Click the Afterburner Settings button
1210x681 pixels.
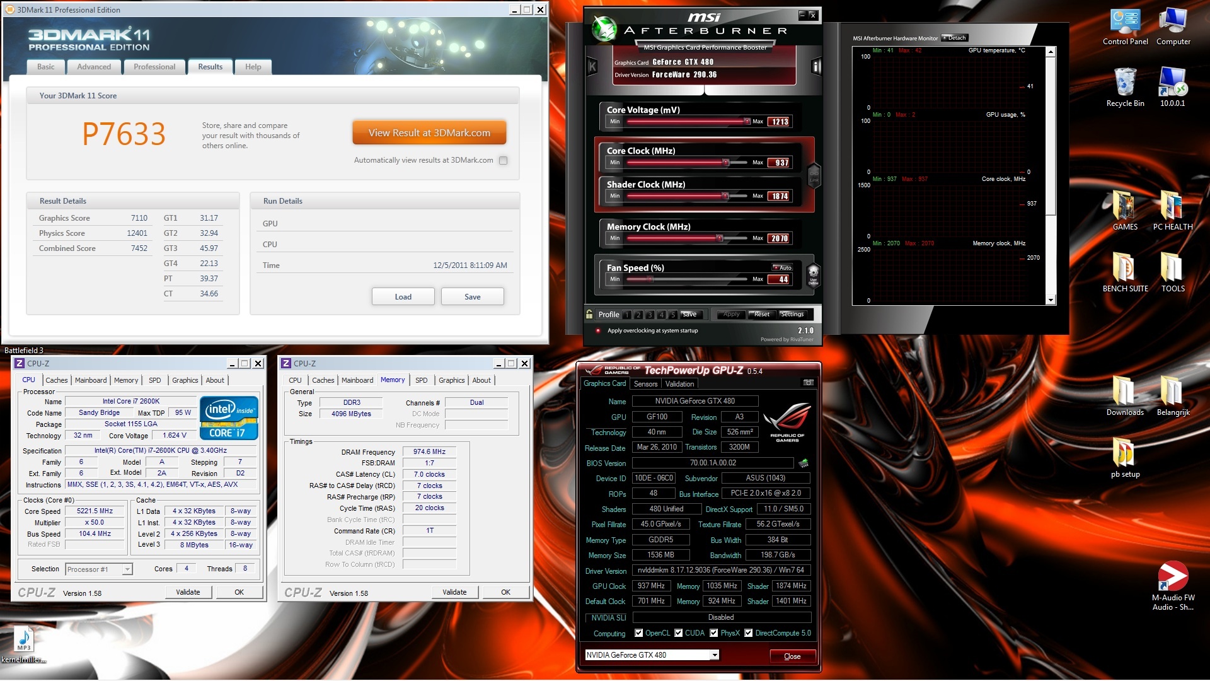click(x=792, y=314)
